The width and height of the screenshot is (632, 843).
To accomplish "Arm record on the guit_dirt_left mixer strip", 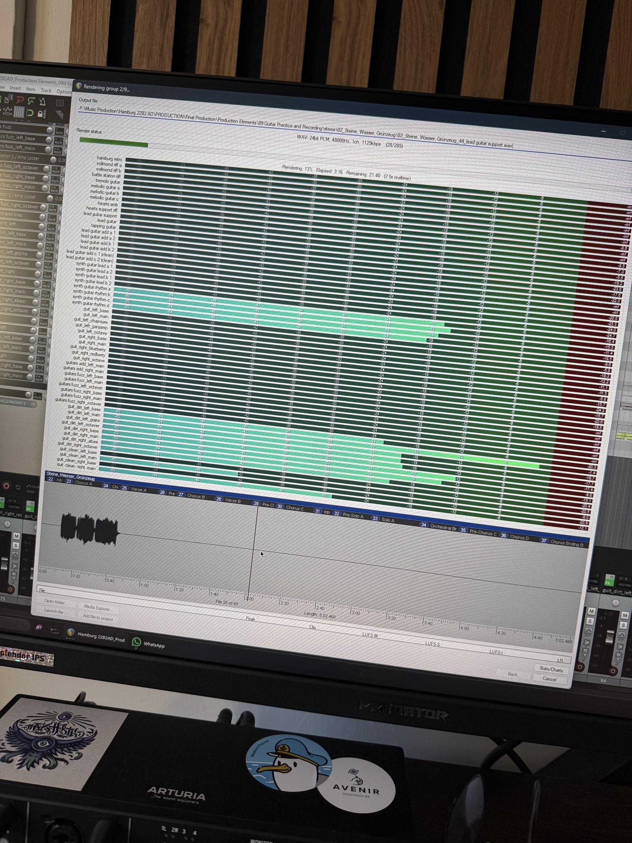I will tap(613, 671).
